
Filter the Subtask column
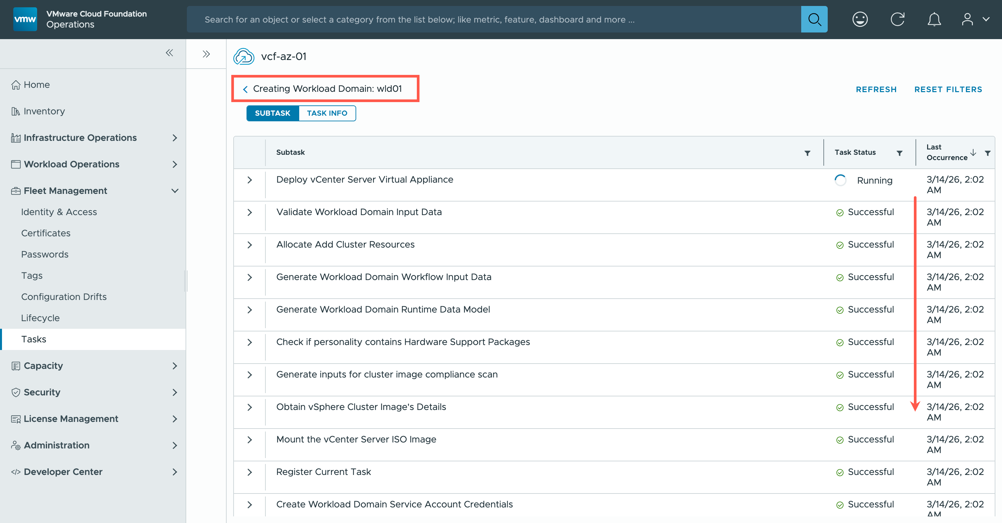coord(807,153)
